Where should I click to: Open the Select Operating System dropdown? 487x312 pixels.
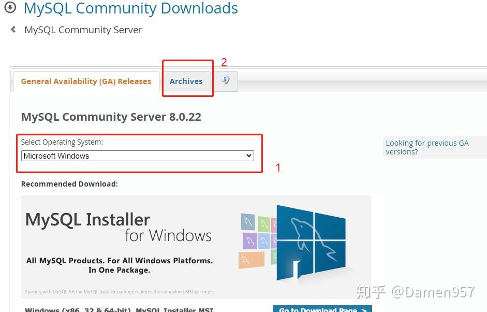click(137, 156)
